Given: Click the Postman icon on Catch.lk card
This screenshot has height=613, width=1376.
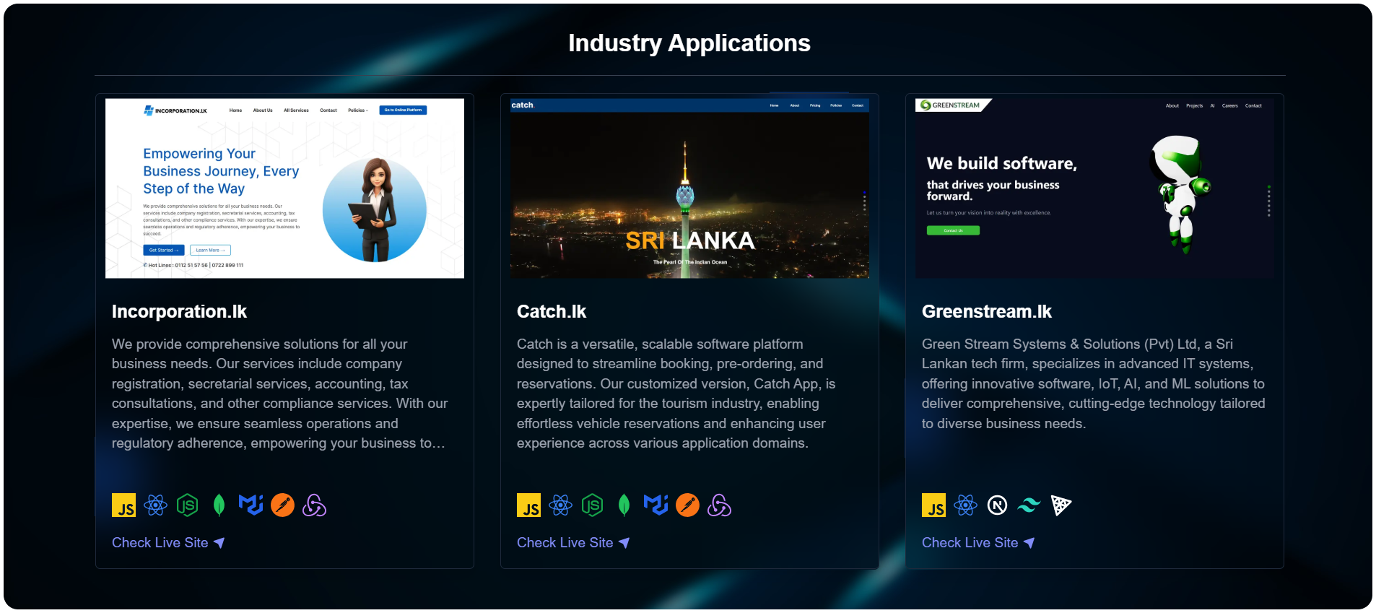Looking at the screenshot, I should point(687,505).
